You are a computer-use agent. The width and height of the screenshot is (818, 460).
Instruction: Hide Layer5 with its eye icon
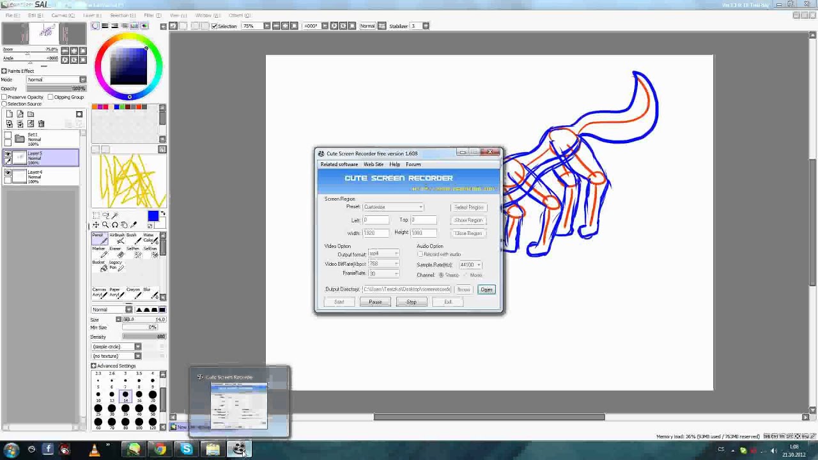click(x=8, y=153)
